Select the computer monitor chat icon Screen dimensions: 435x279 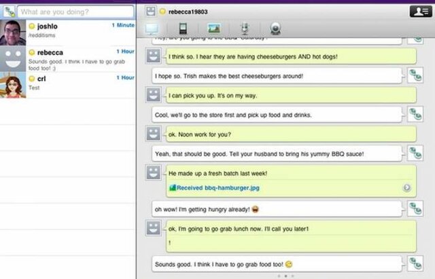pyautogui.click(x=152, y=29)
